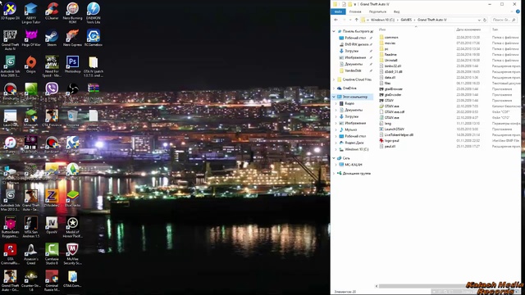Screen dimensions: 525x295
Task: Switch to the View ribbon tab
Action: coord(397,11)
